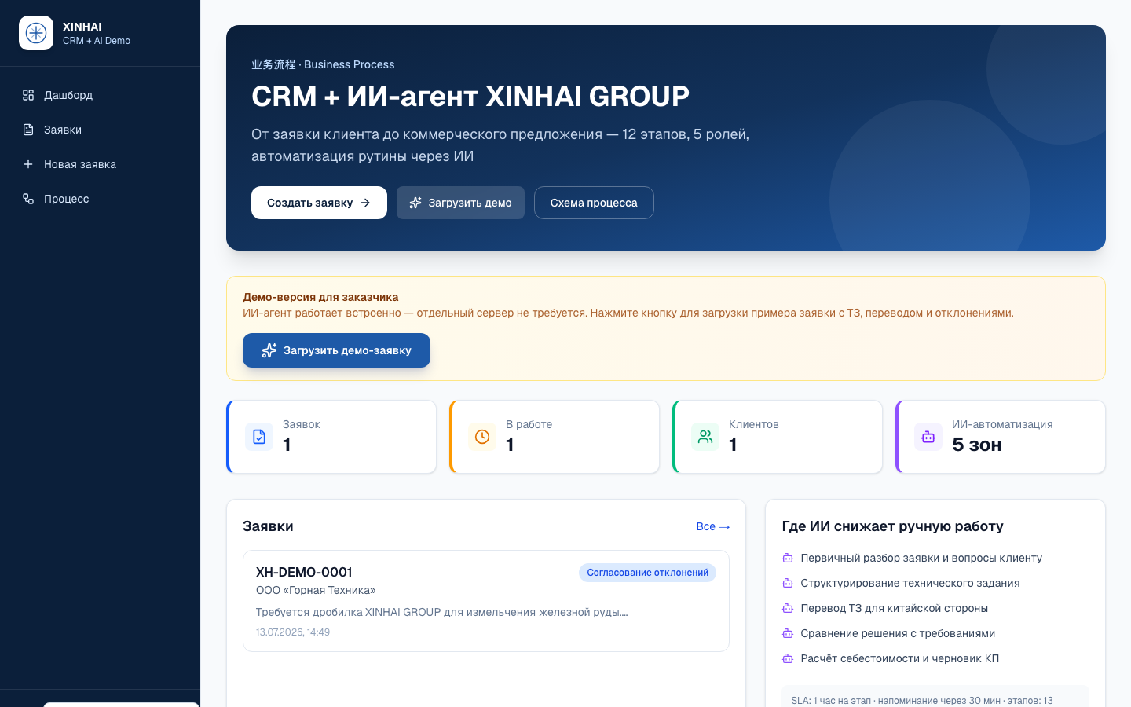Click Структурирование технического задания text
Viewport: 1131px width, 707px height.
point(910,583)
